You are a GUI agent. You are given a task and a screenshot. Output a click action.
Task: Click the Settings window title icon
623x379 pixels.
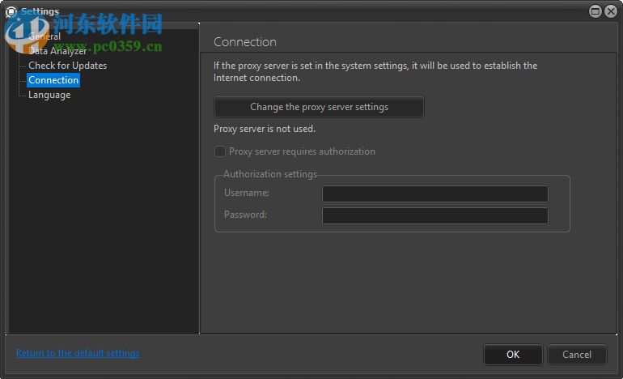coord(11,12)
